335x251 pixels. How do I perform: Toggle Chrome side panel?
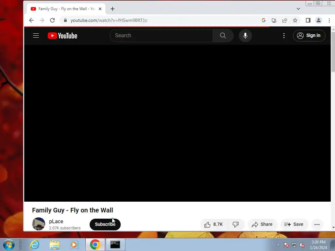coord(308,20)
